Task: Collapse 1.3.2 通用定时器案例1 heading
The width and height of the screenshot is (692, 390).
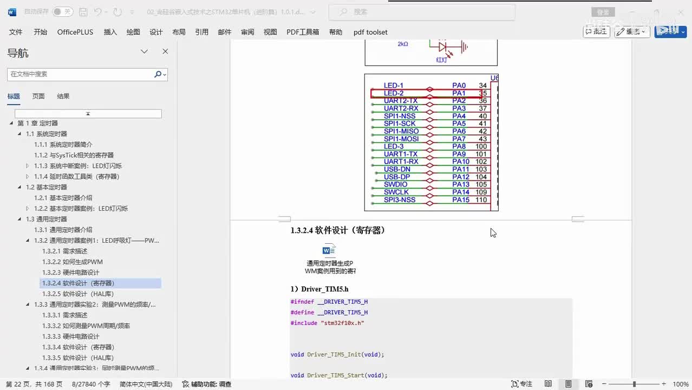Action: coord(28,240)
